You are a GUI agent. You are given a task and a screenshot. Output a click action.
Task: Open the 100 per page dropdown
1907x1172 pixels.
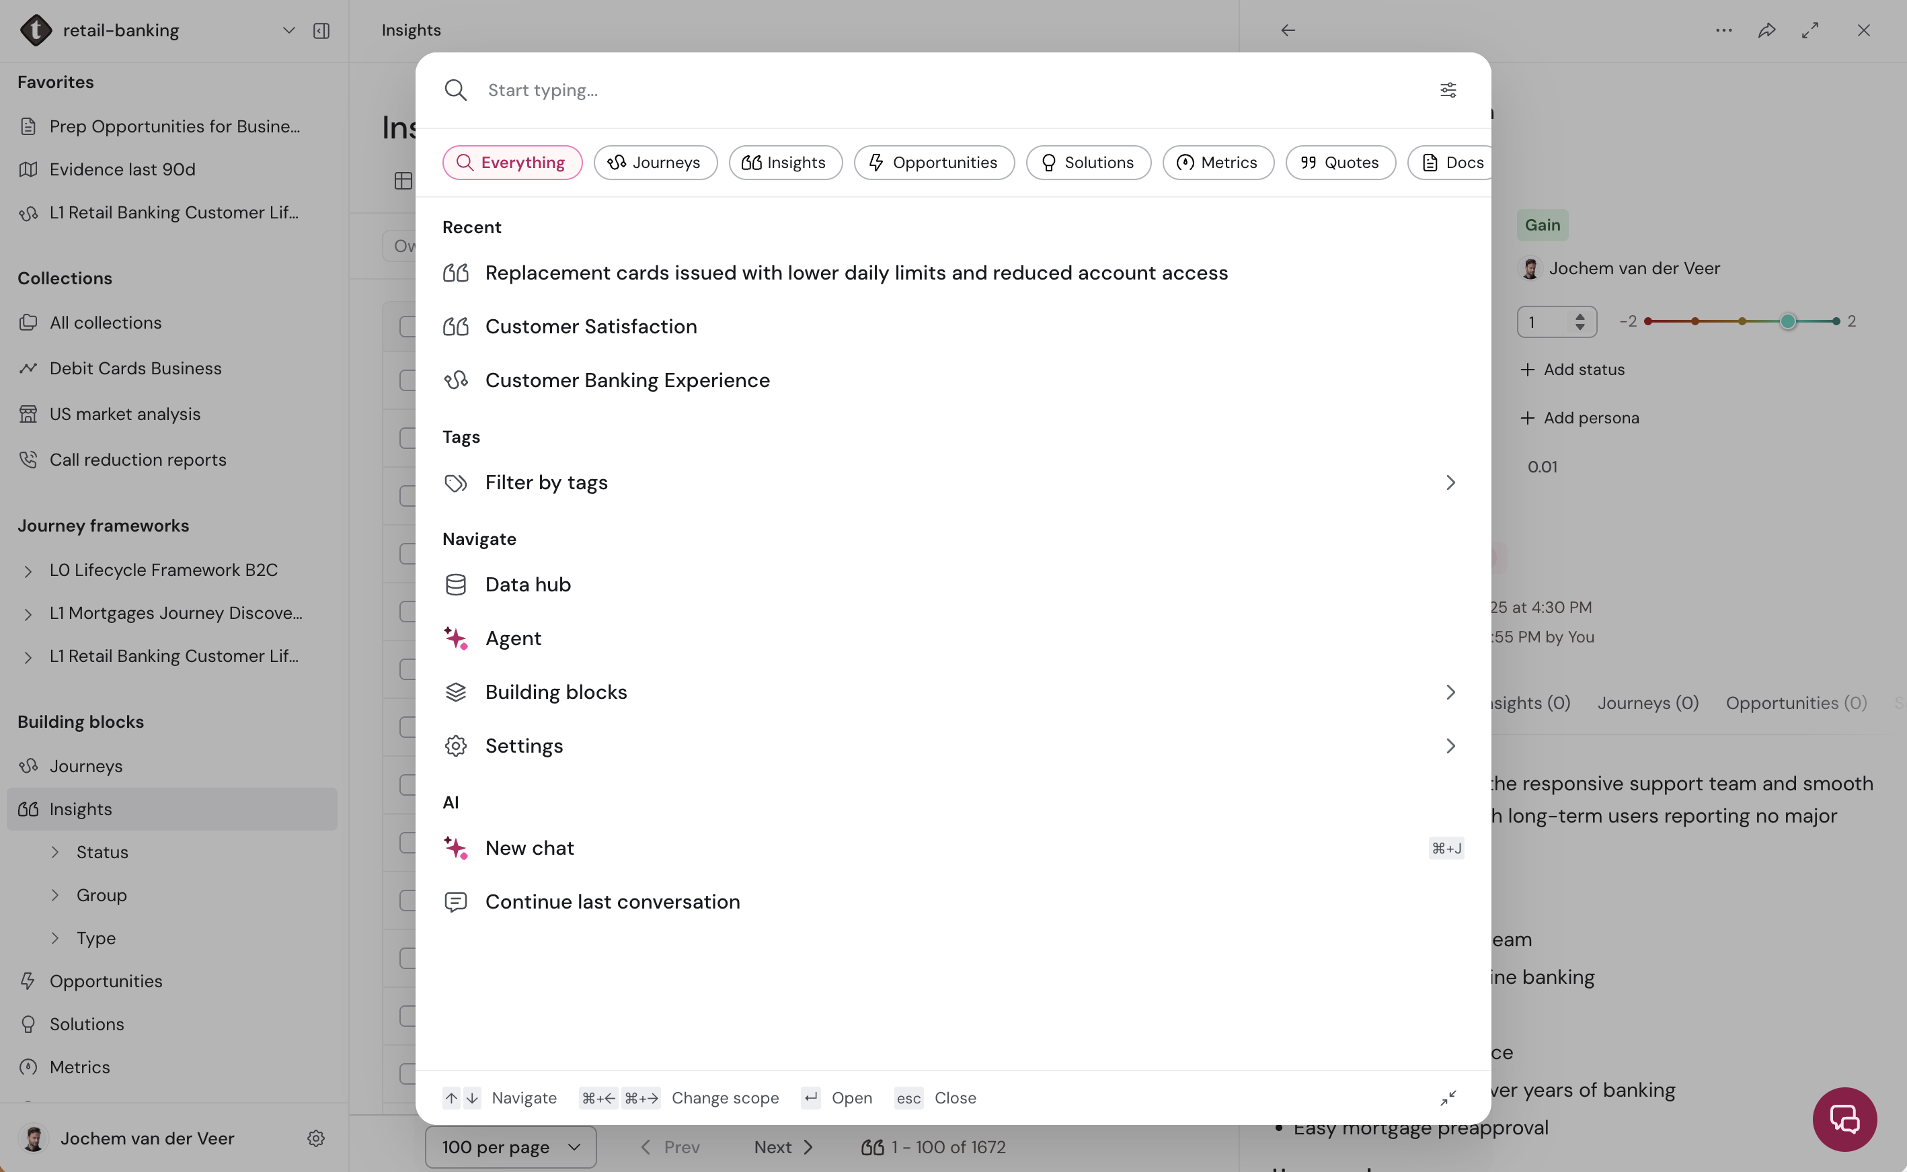pyautogui.click(x=510, y=1146)
